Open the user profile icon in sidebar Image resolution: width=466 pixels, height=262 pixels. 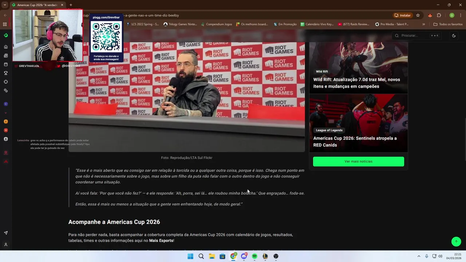(x=5, y=245)
